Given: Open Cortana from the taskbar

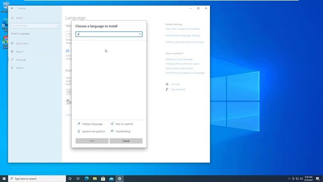Looking at the screenshot, I should pyautogui.click(x=70, y=178).
